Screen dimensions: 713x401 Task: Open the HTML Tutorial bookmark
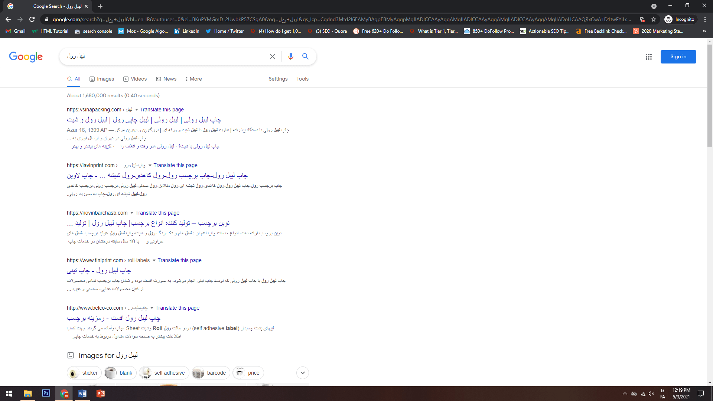pyautogui.click(x=50, y=31)
